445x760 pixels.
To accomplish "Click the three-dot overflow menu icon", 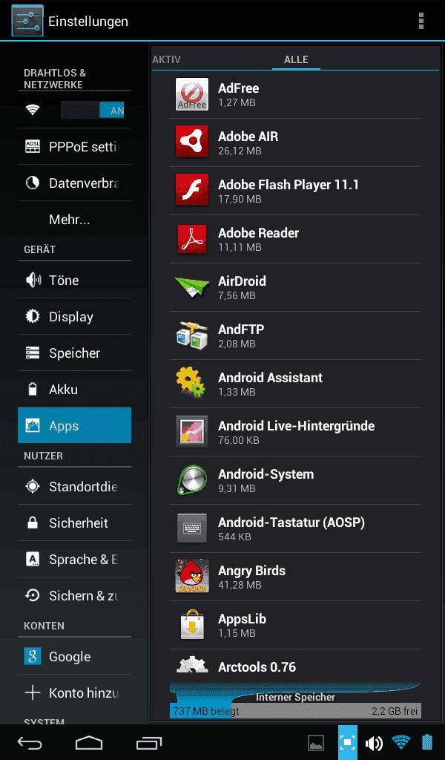I will coord(421,21).
